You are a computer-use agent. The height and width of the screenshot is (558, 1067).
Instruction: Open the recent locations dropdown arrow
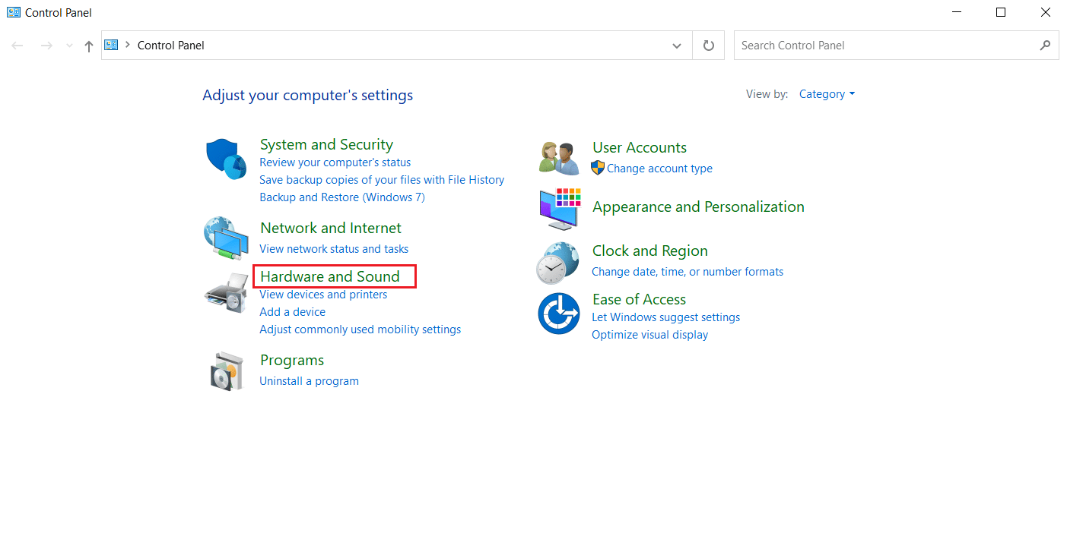(70, 46)
